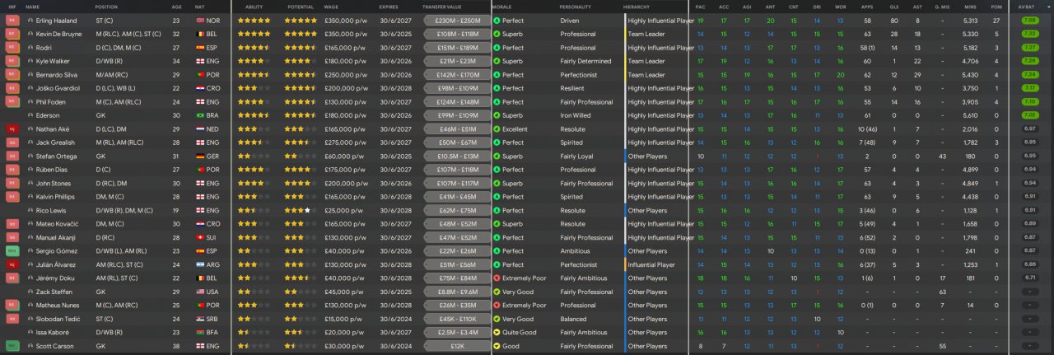This screenshot has height=355, width=1054.
Task: Click the Belgium flag for Kevin De Bruyne
Action: pyautogui.click(x=200, y=35)
